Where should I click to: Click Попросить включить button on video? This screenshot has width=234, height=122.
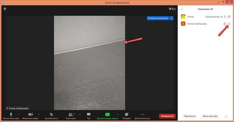coord(158,18)
